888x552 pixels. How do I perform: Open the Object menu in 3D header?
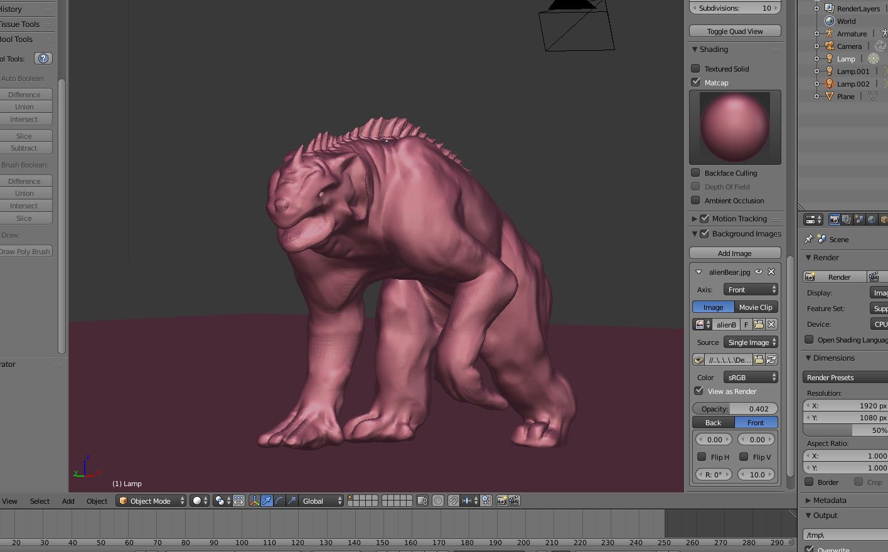coord(97,501)
